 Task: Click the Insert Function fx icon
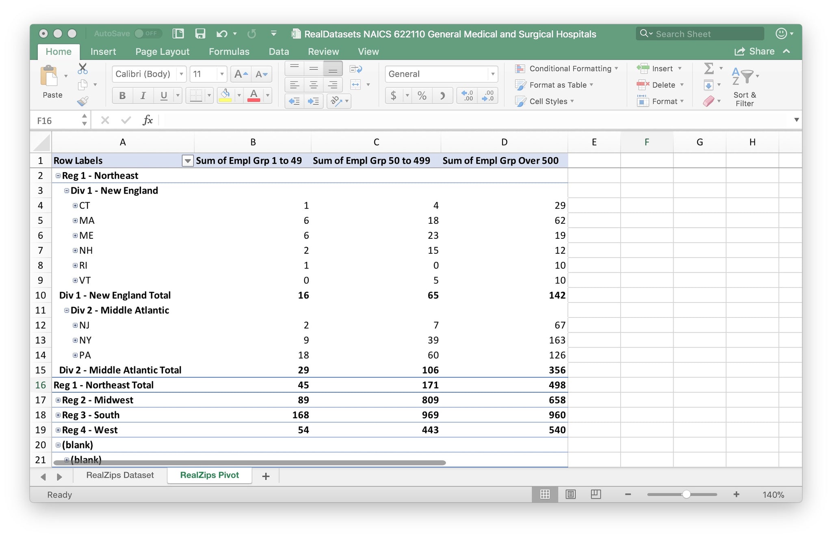pos(147,120)
